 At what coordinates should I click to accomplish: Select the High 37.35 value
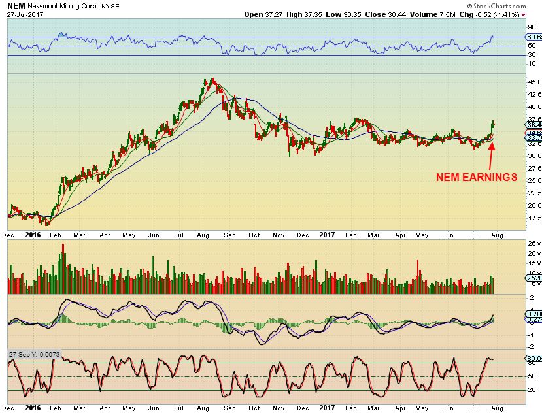coord(304,14)
